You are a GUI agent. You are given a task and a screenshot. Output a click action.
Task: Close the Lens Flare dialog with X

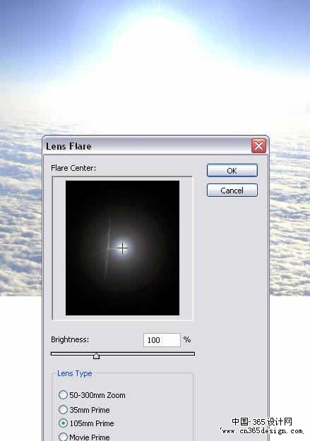pos(258,145)
